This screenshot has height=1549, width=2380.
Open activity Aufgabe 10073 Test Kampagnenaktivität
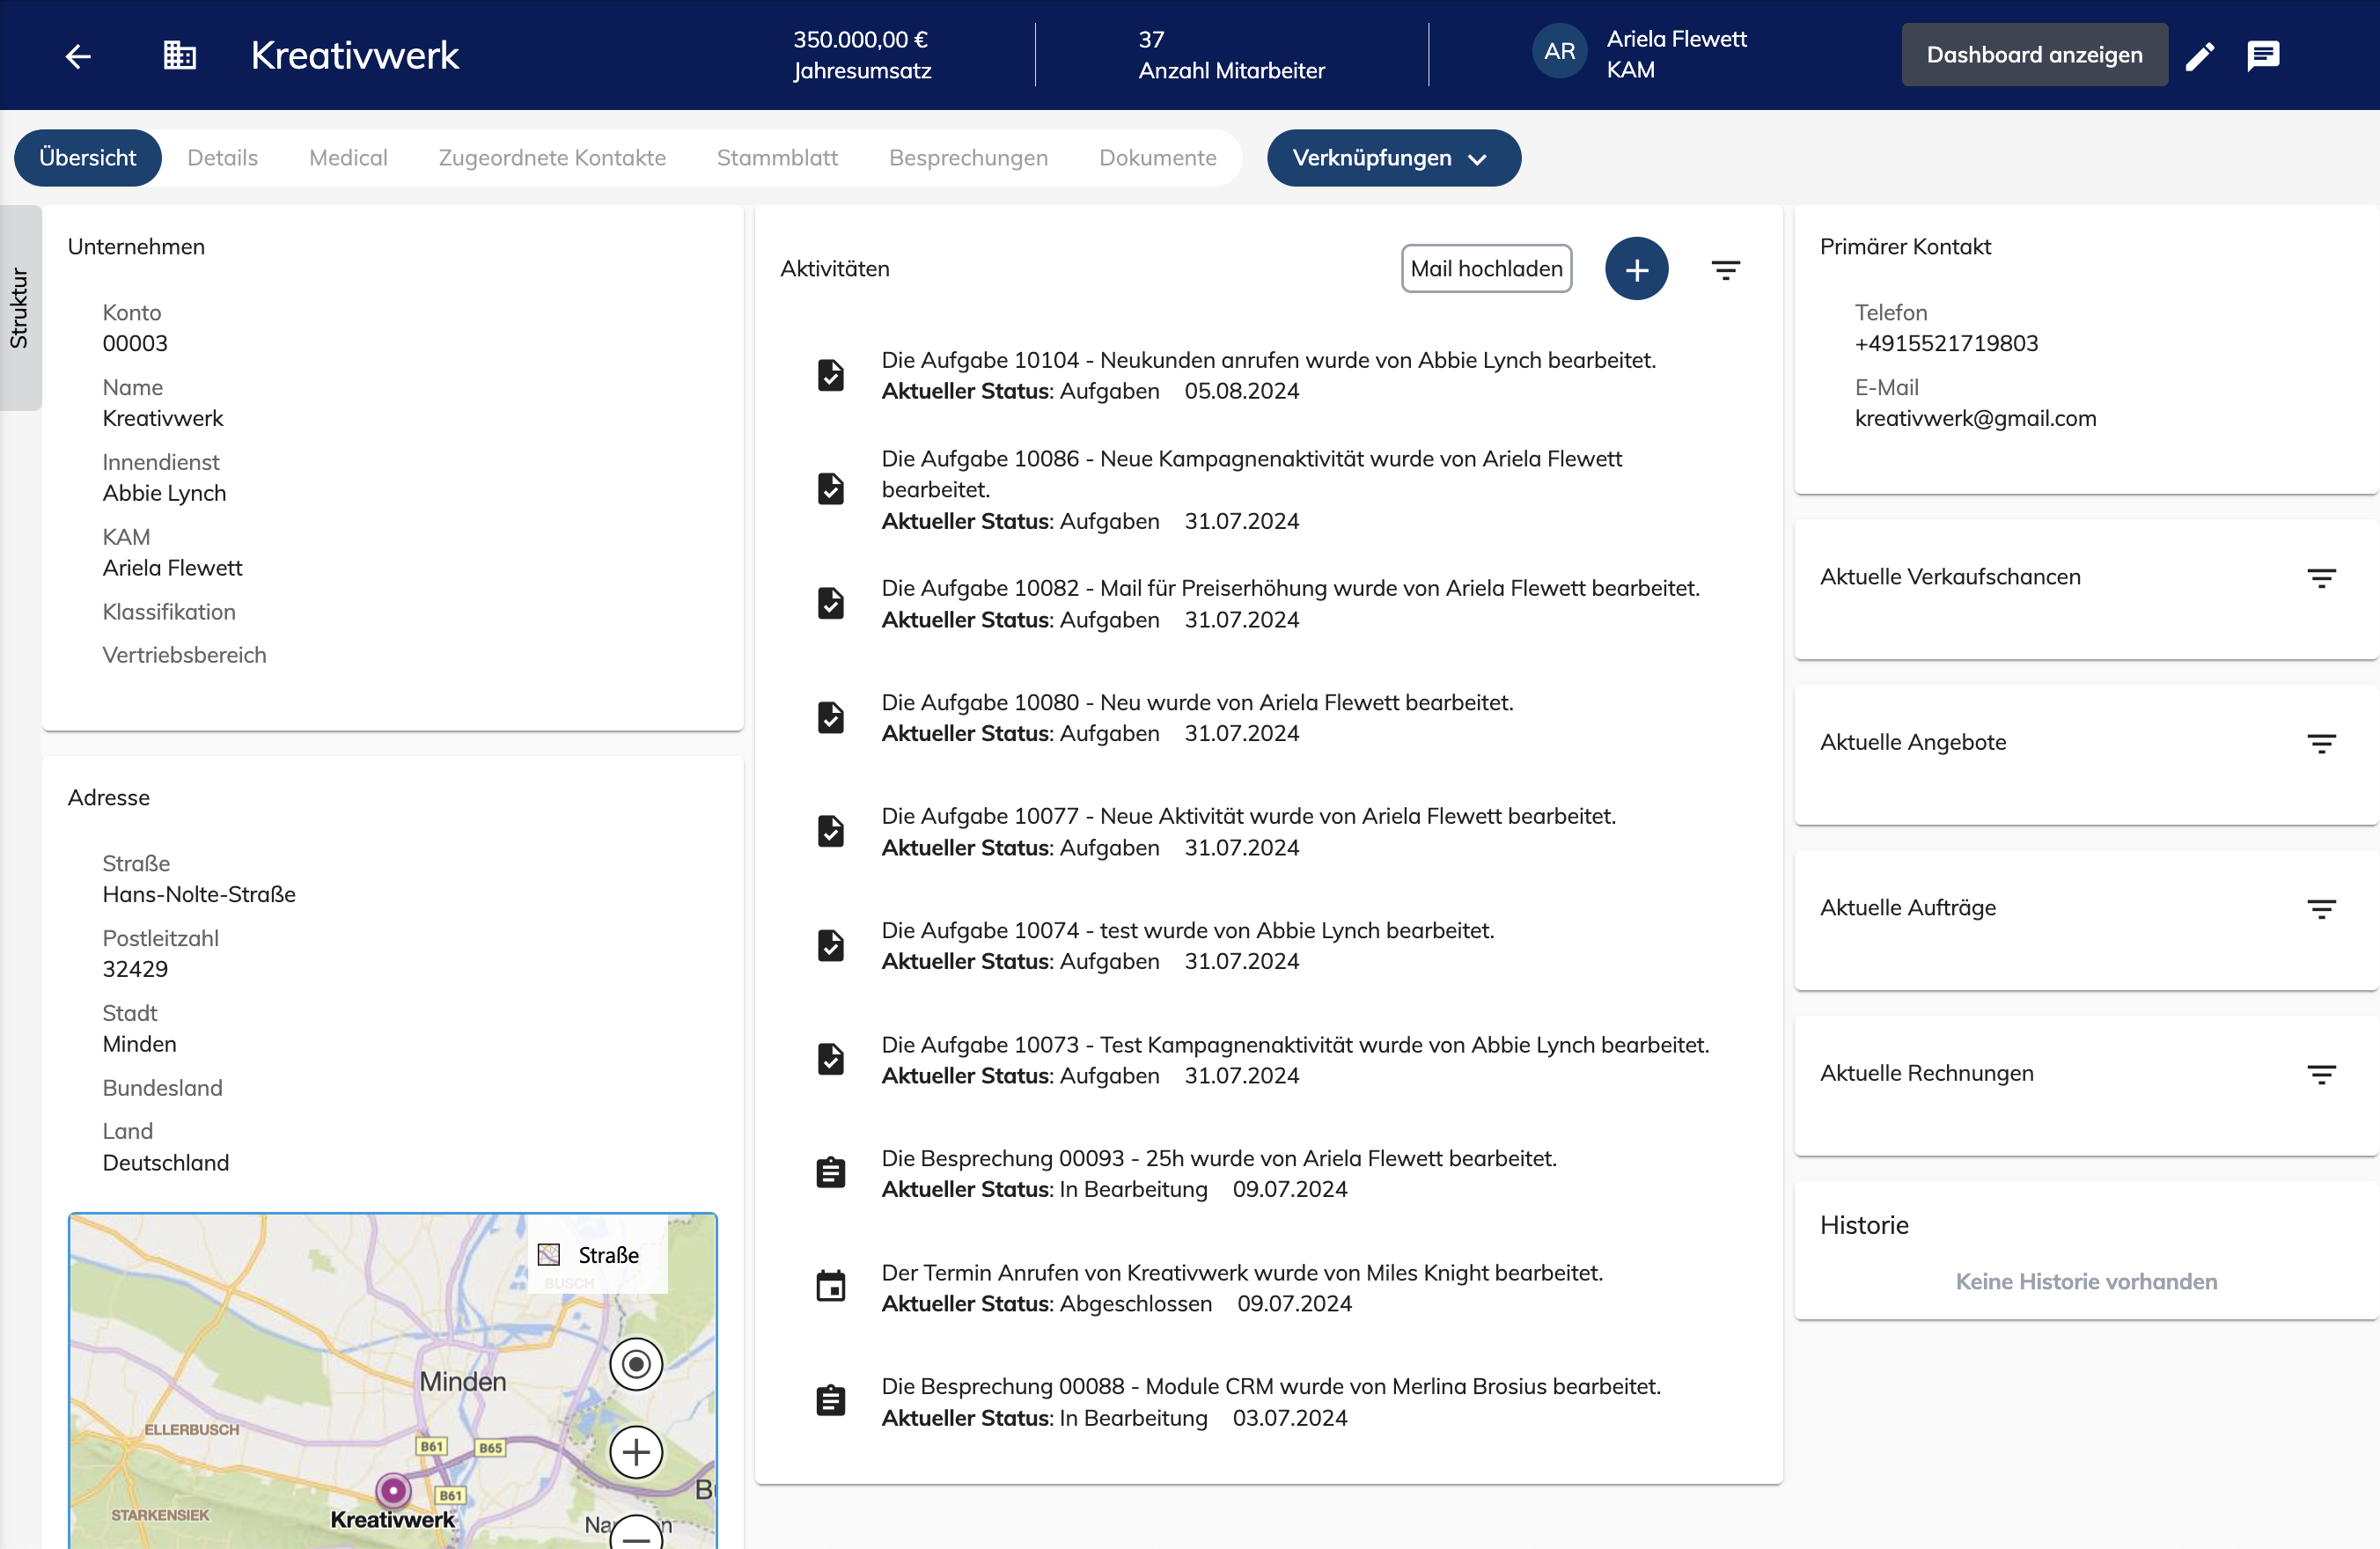pos(1295,1059)
